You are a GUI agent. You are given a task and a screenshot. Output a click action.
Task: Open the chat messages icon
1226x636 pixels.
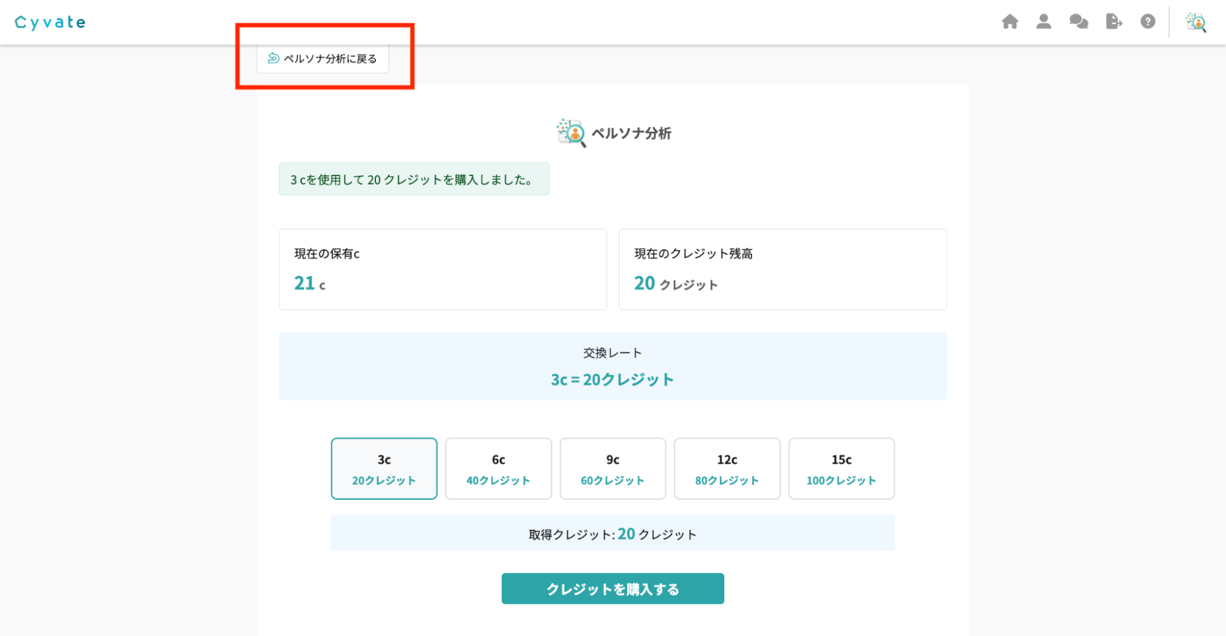coord(1078,22)
